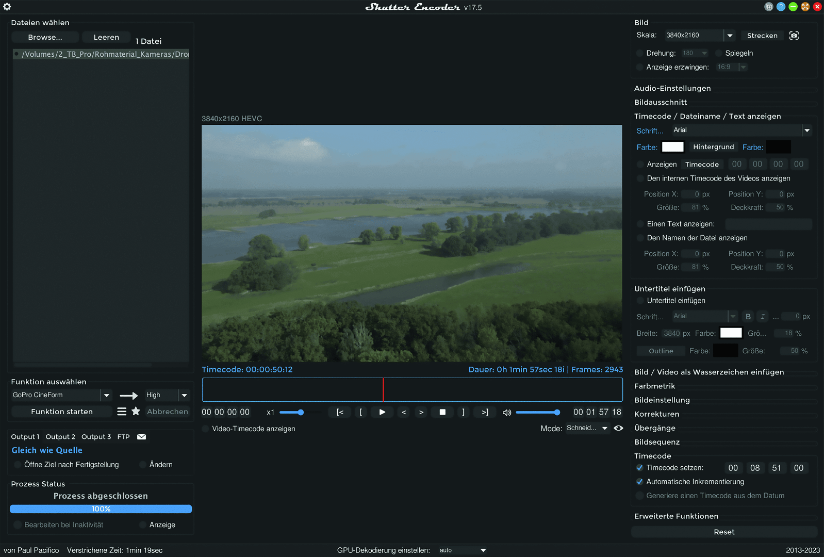Click the Strecken button
The height and width of the screenshot is (557, 824).
tap(762, 36)
